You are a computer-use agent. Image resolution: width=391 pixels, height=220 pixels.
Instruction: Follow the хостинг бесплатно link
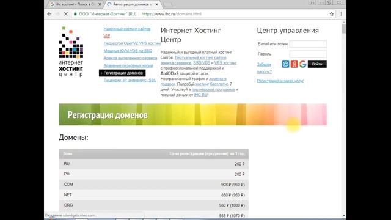point(212,84)
